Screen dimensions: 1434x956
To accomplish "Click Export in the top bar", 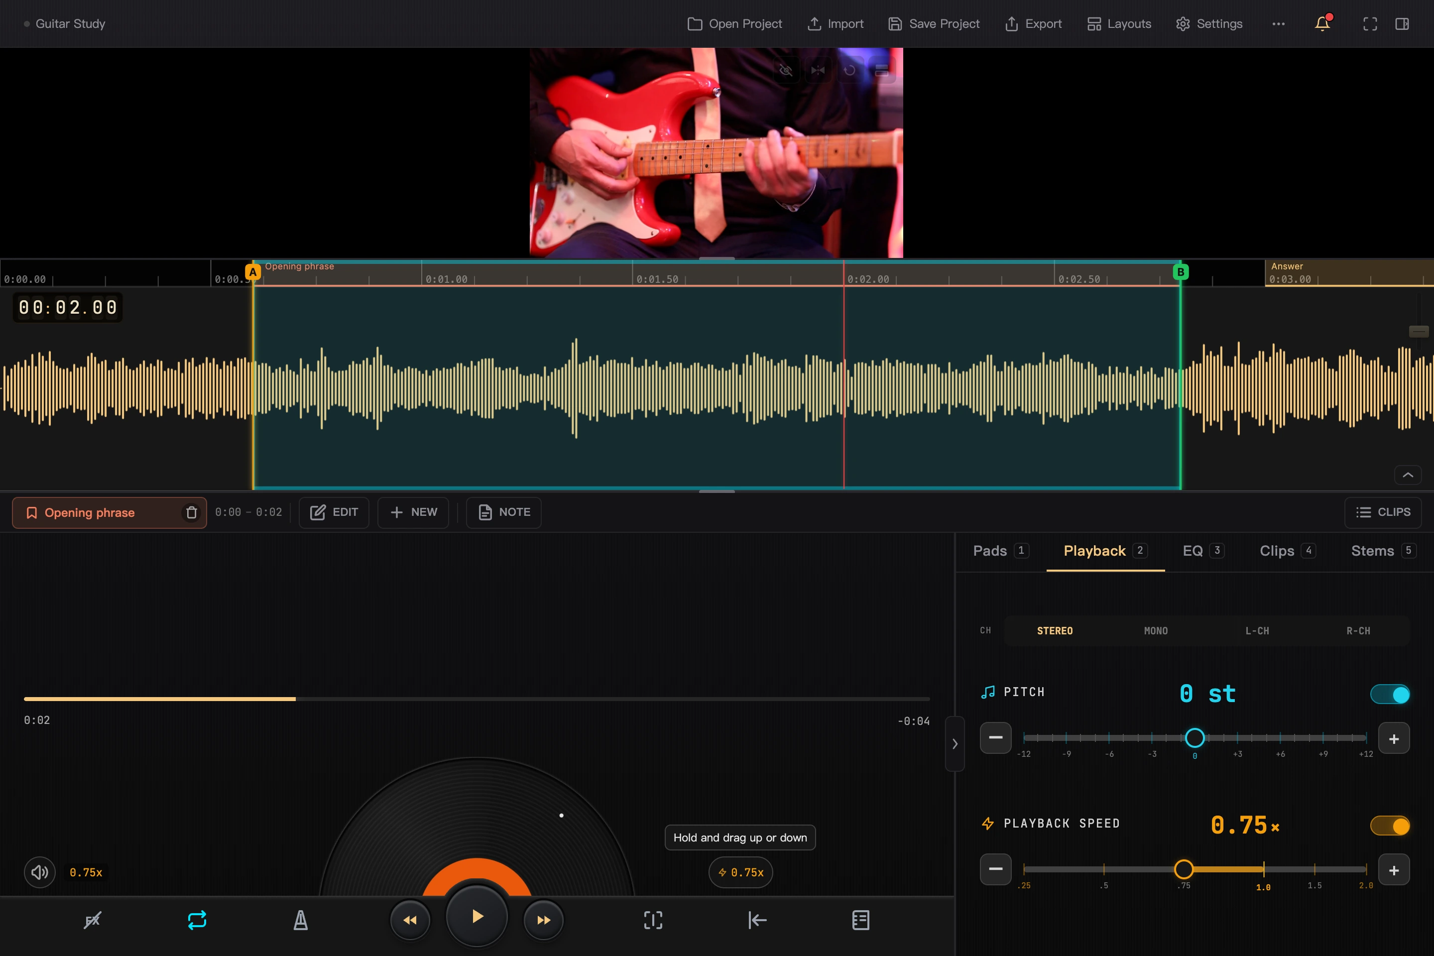I will point(1034,24).
